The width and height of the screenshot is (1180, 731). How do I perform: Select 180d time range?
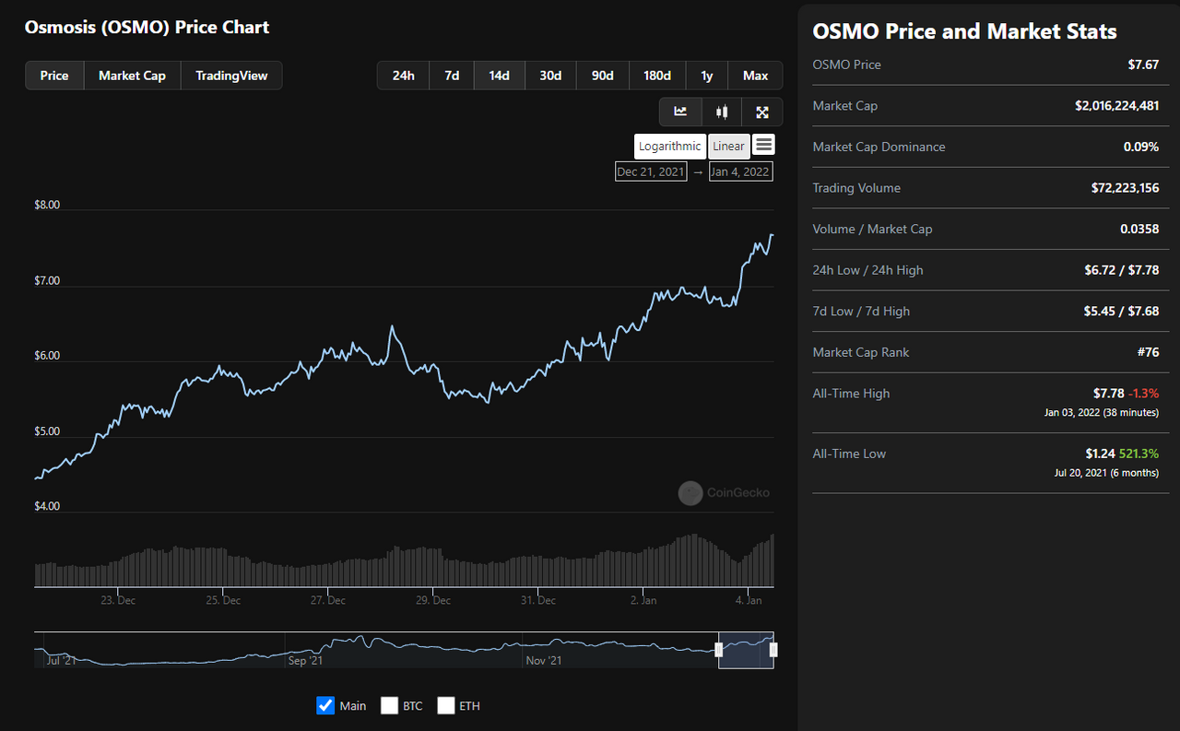point(657,76)
